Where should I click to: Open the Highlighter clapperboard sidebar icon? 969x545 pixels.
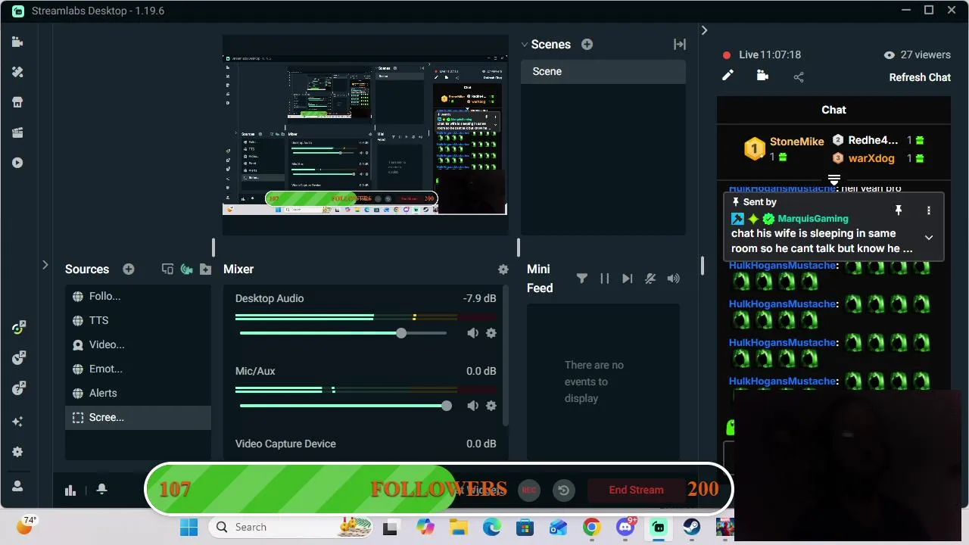click(17, 132)
